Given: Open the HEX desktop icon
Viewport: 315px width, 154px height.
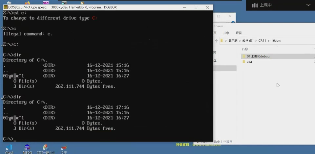Looking at the screenshot, I should [46, 3].
